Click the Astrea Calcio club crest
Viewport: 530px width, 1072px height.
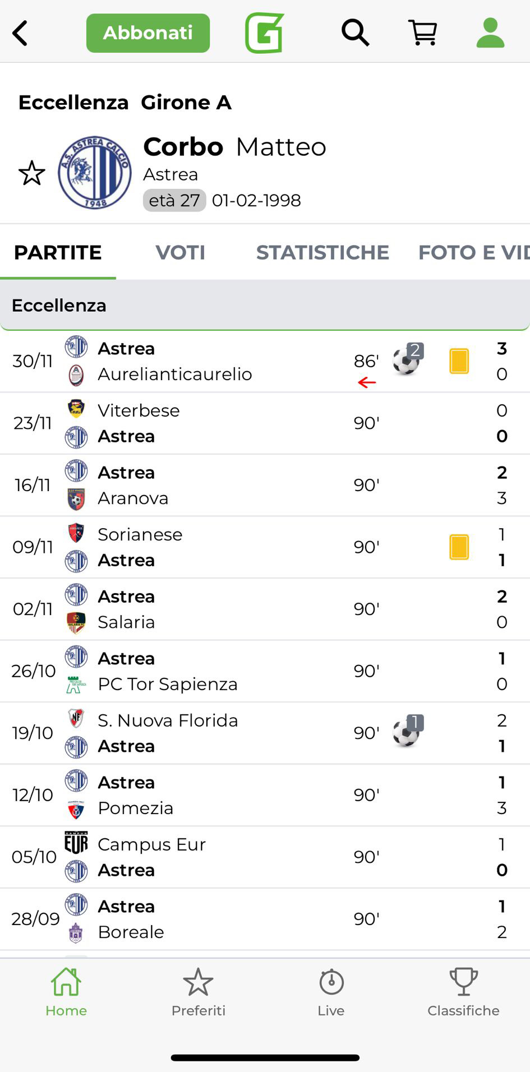pos(95,173)
